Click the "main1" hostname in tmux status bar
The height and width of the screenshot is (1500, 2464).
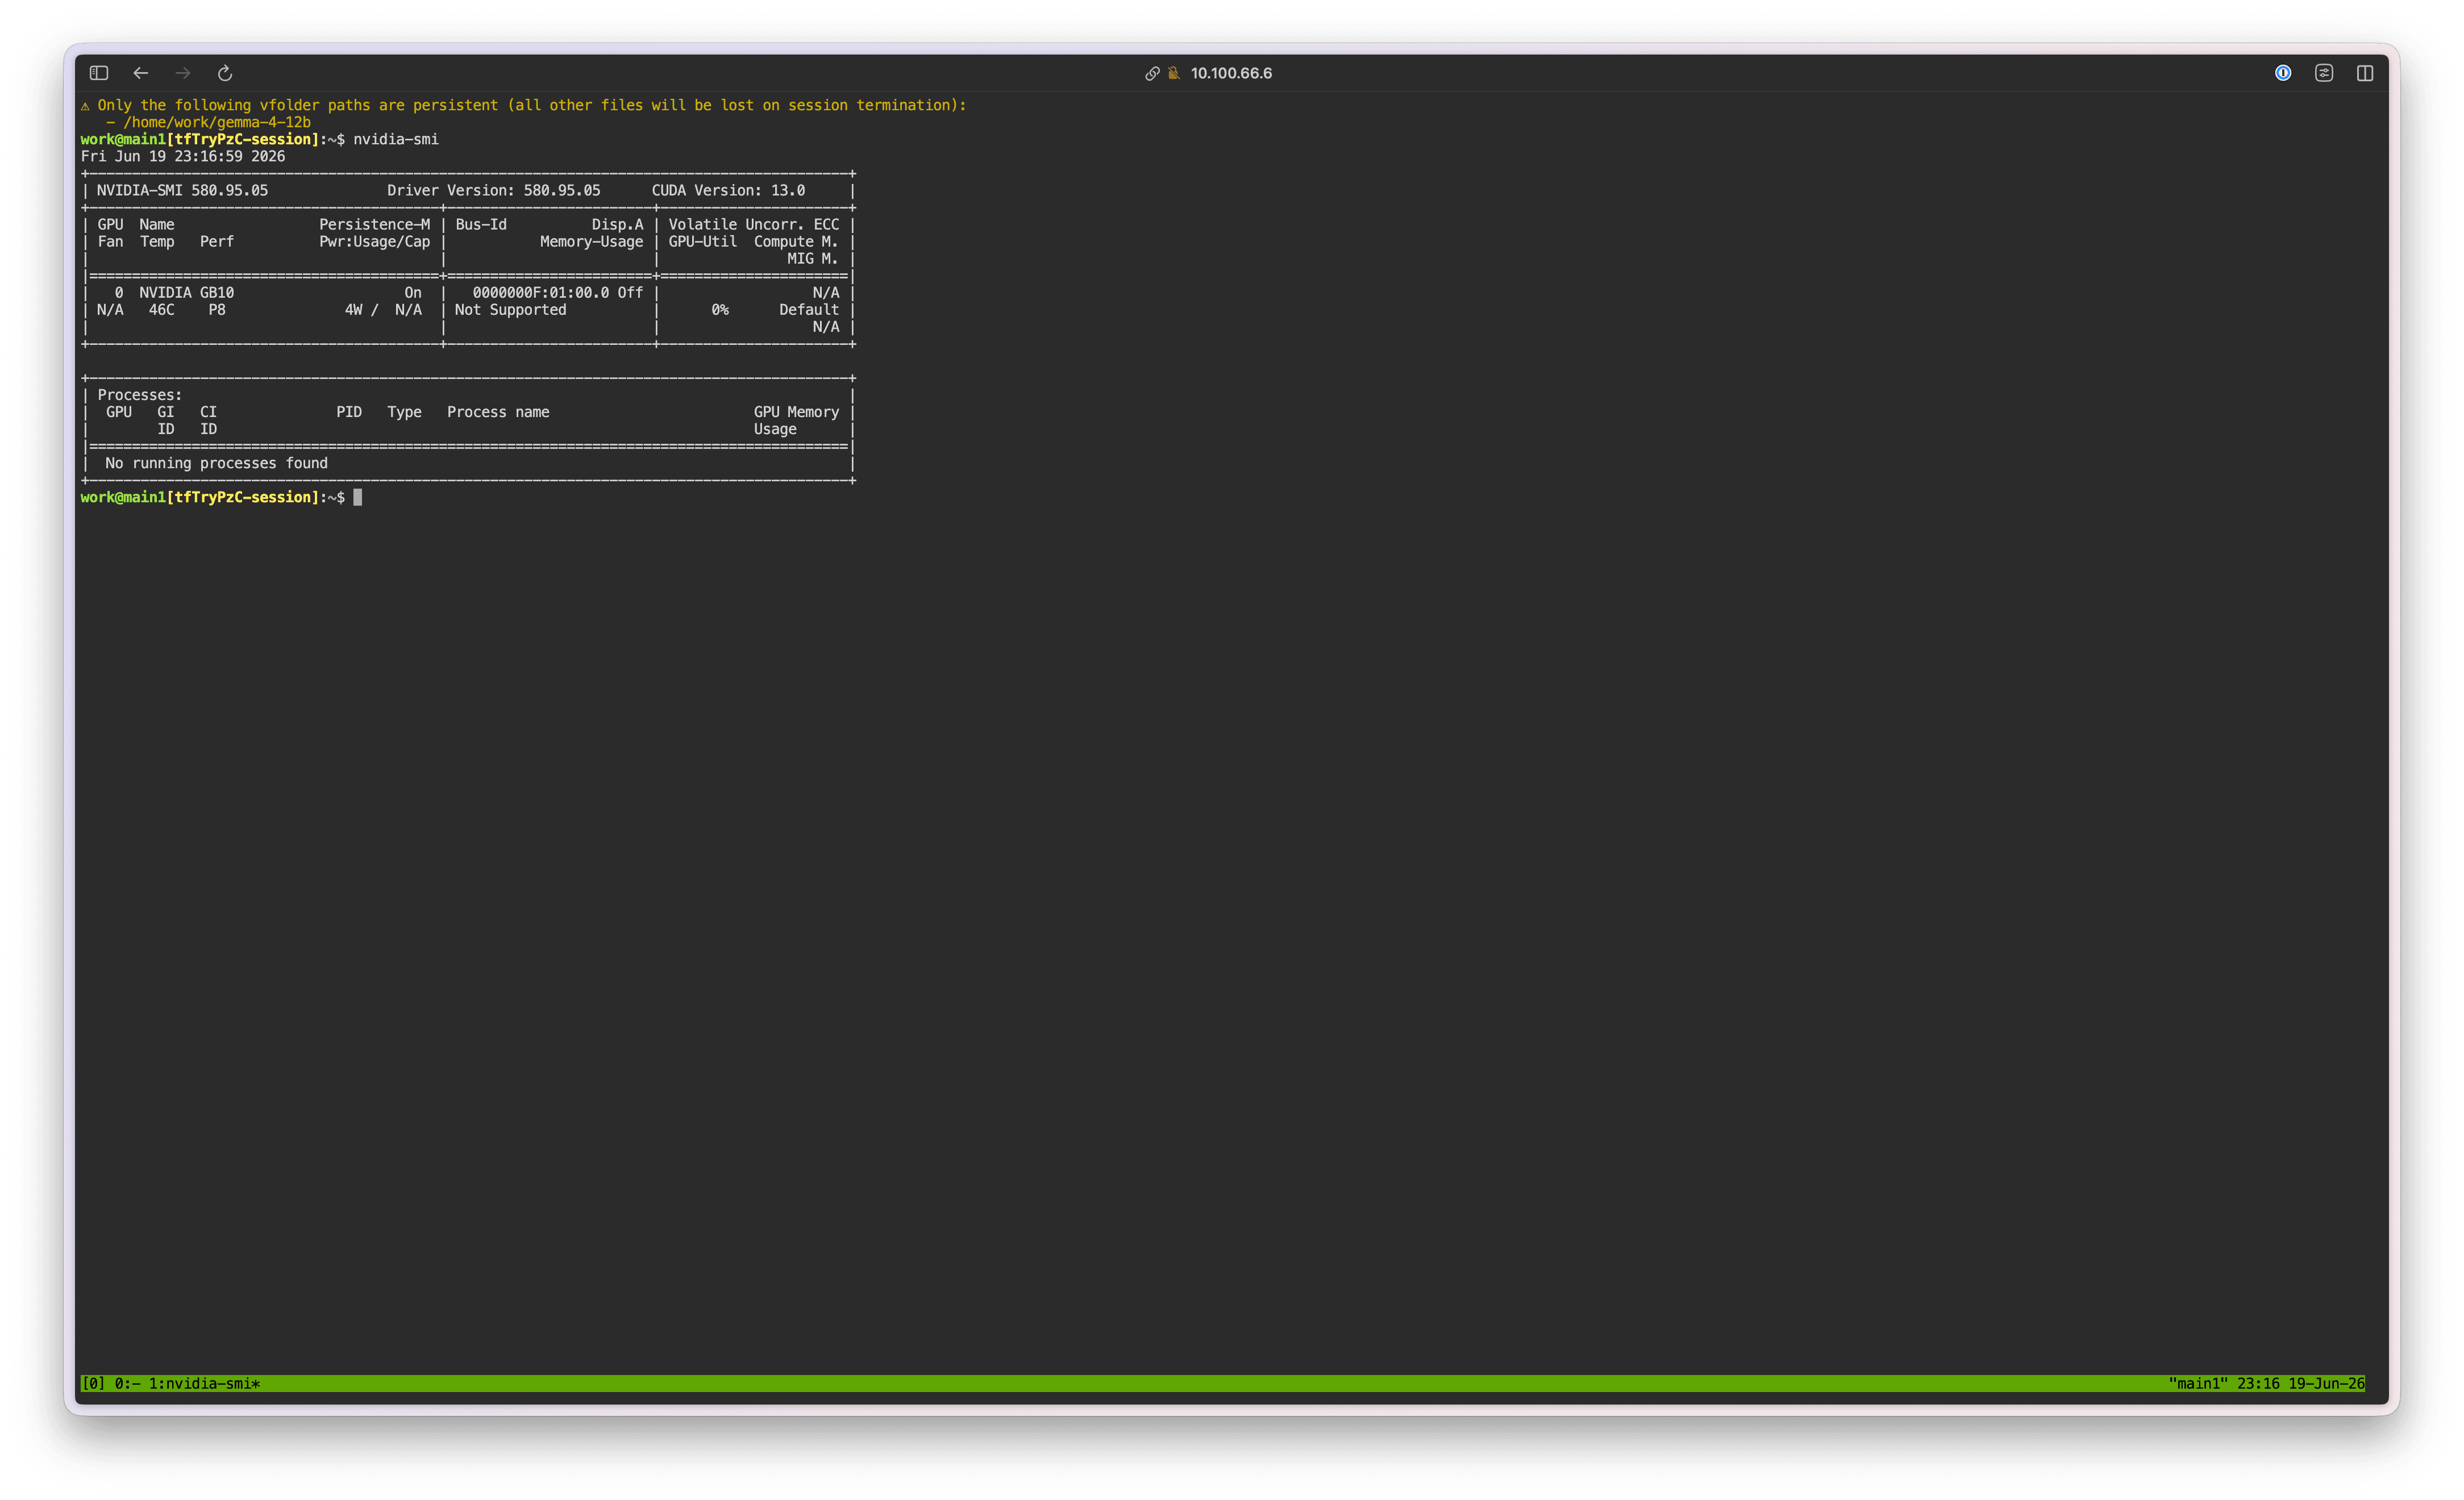pos(2198,1384)
